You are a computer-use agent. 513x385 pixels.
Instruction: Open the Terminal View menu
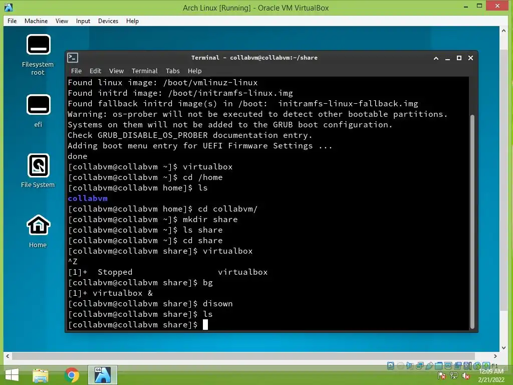point(116,71)
